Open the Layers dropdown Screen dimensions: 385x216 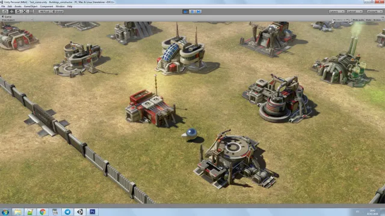336,11
